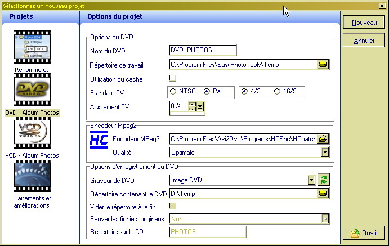
Task: Select the Renomme et project filmstrip icon
Action: pos(32,48)
